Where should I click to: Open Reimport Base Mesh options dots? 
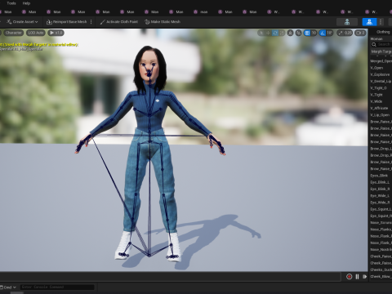point(91,22)
